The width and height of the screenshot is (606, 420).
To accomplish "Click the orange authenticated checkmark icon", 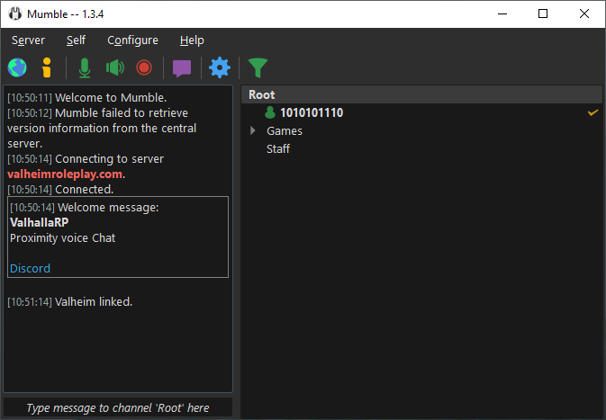I will click(x=592, y=112).
